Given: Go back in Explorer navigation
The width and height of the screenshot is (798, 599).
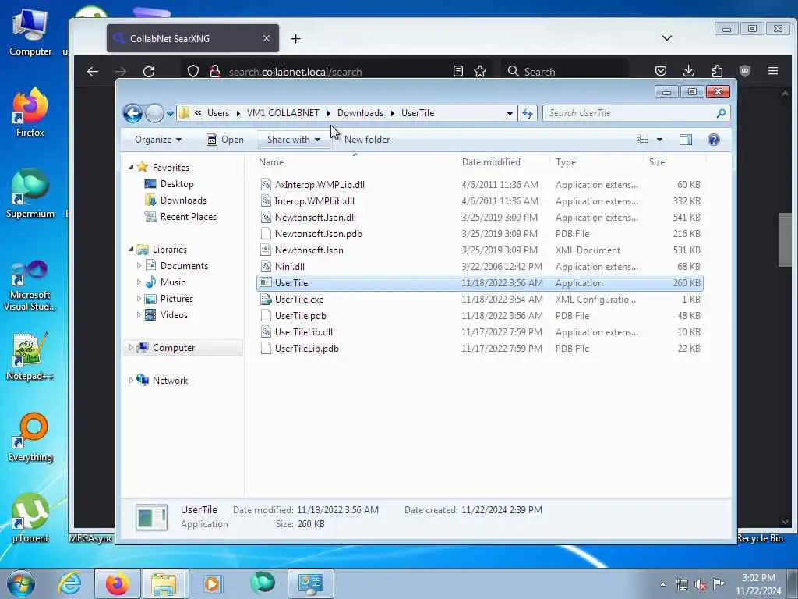Looking at the screenshot, I should click(x=132, y=113).
